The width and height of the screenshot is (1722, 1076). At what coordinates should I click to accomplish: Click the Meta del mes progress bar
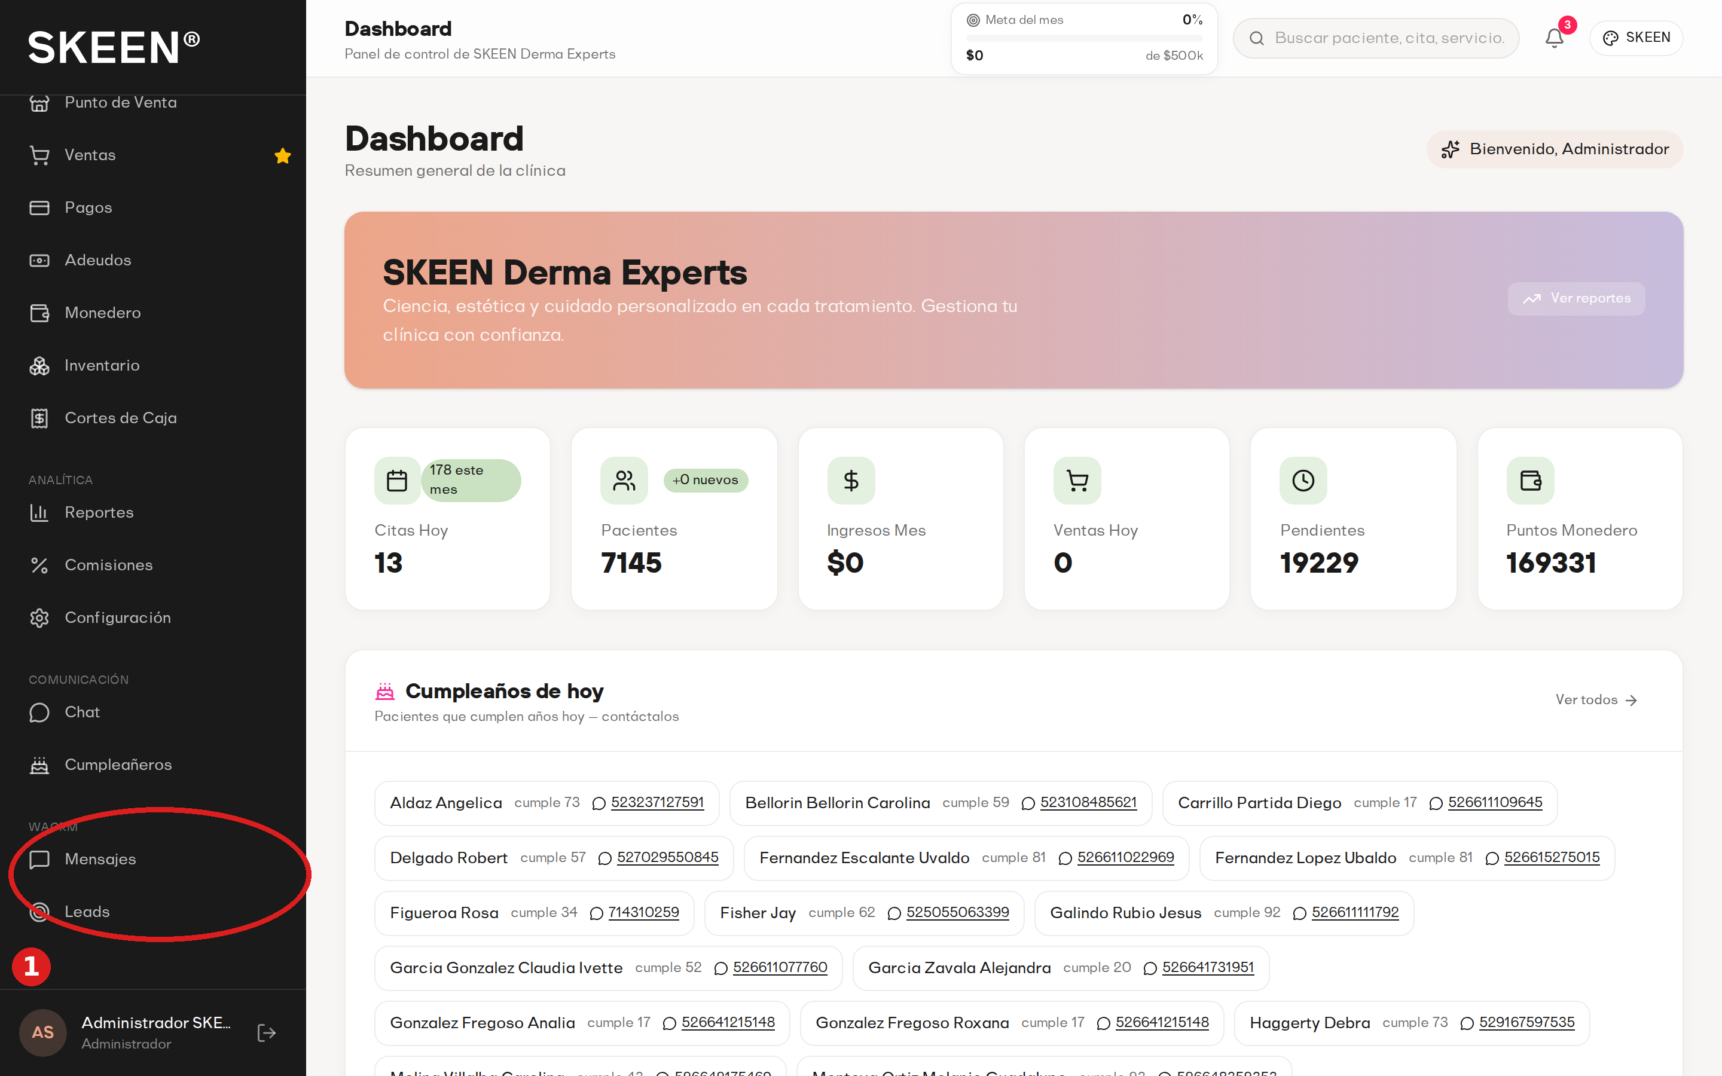click(x=1083, y=38)
